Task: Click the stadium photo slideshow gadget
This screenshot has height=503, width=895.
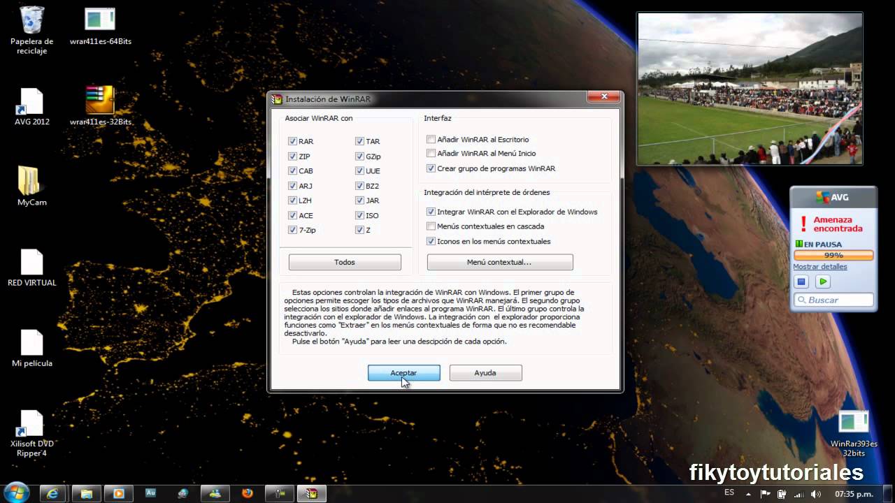Action: tap(750, 89)
